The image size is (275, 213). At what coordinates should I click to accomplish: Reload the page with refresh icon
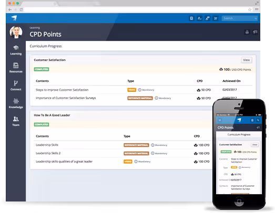point(21,9)
